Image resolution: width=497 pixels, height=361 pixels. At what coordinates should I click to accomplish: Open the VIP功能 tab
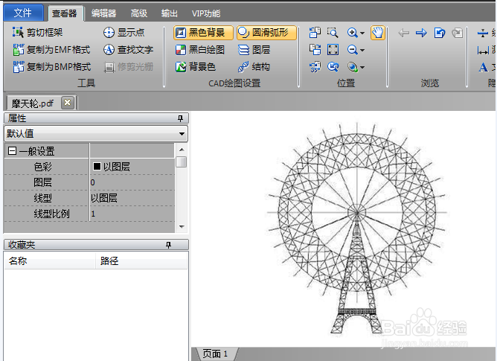click(x=206, y=13)
